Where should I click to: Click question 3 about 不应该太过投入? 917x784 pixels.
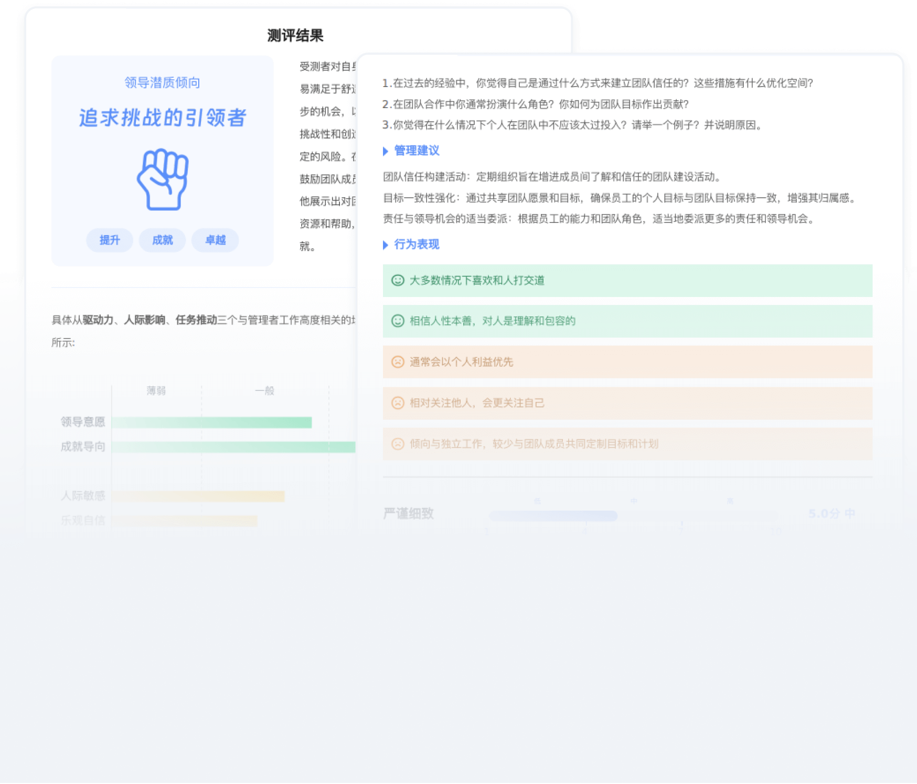pos(572,125)
